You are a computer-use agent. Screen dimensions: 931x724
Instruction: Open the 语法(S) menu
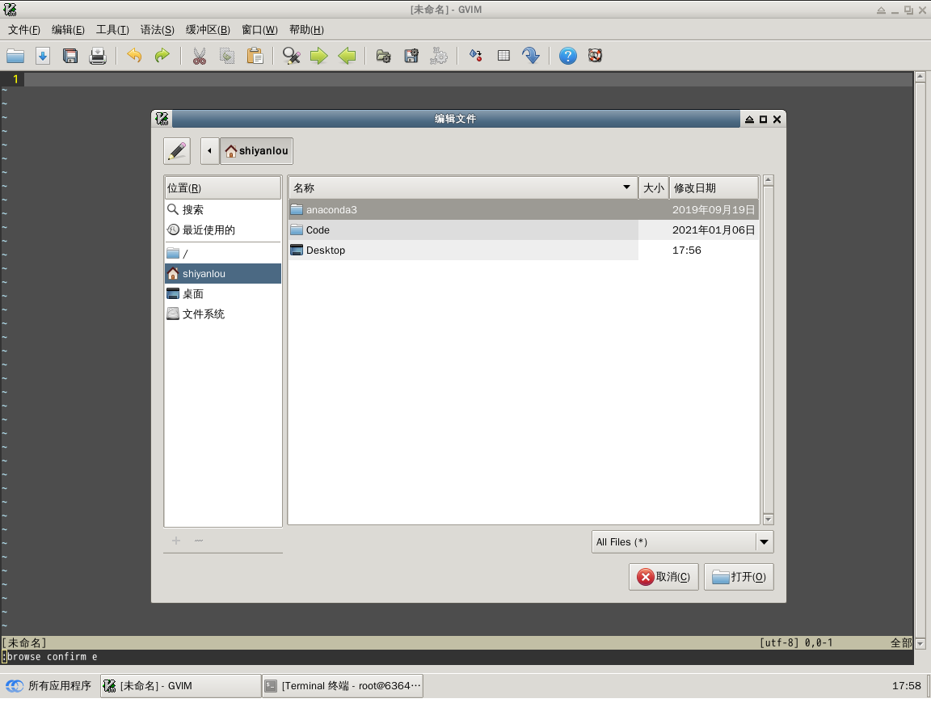(157, 30)
